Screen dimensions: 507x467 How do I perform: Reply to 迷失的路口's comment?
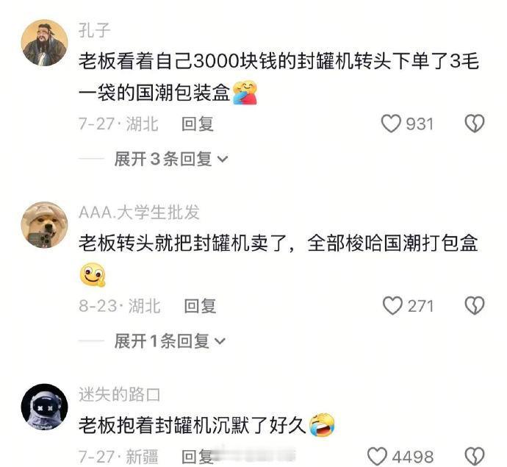click(x=198, y=457)
